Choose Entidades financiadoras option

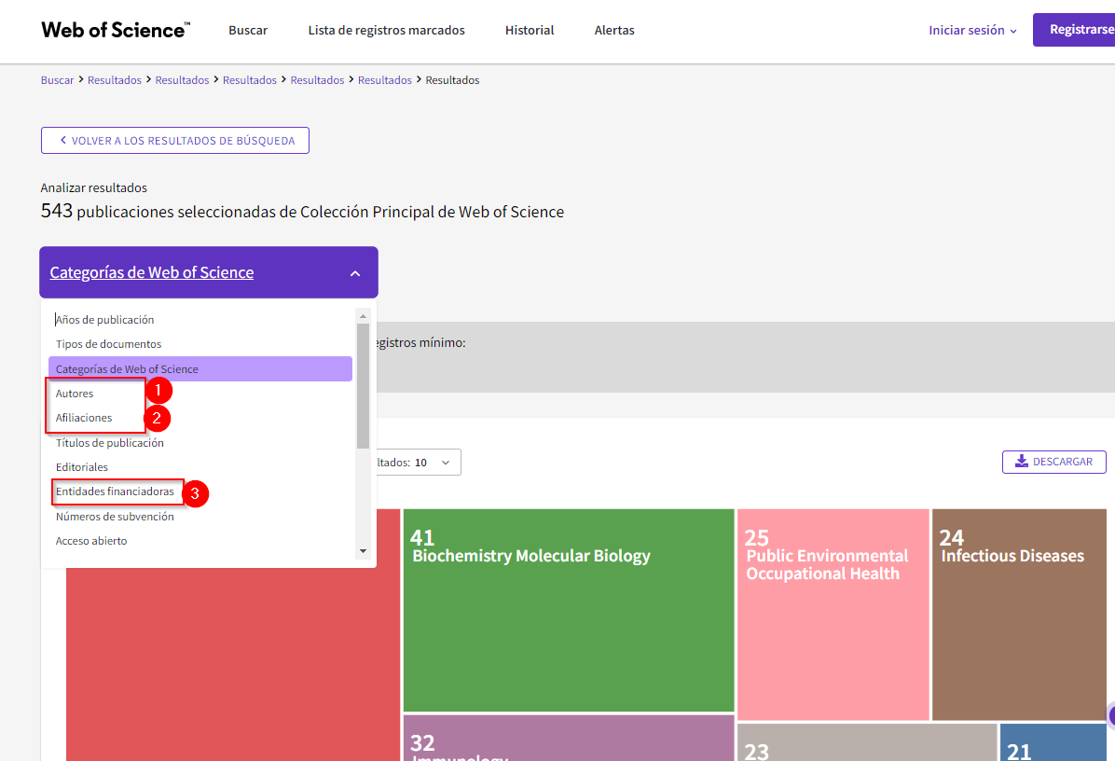(115, 491)
